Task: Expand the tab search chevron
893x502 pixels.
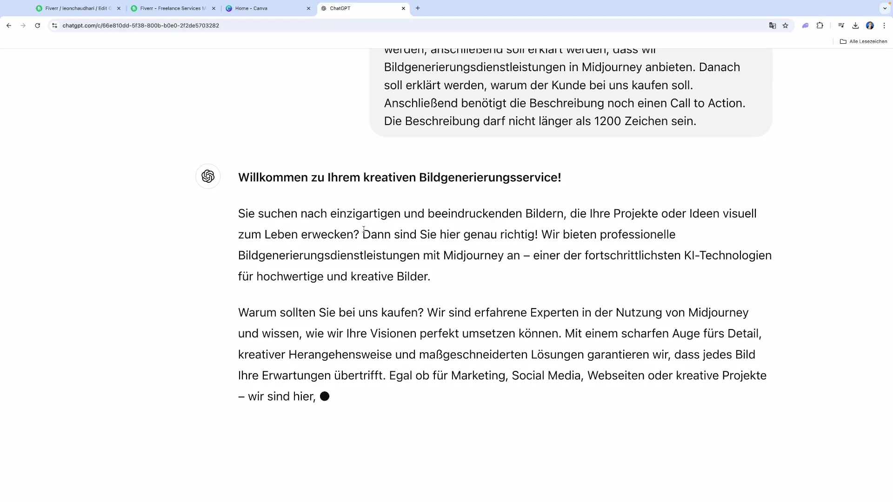Action: point(885,8)
